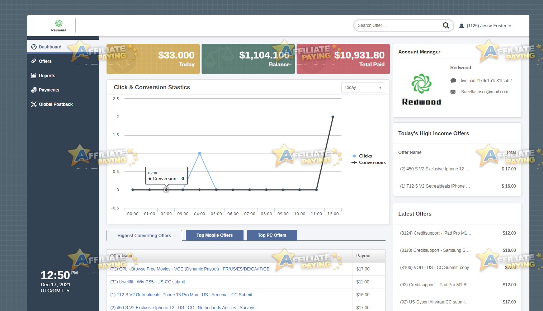Open the T12 S V2 Getrealdeals iPhone 13 link
This screenshot has height=311, width=543.
coord(181,295)
